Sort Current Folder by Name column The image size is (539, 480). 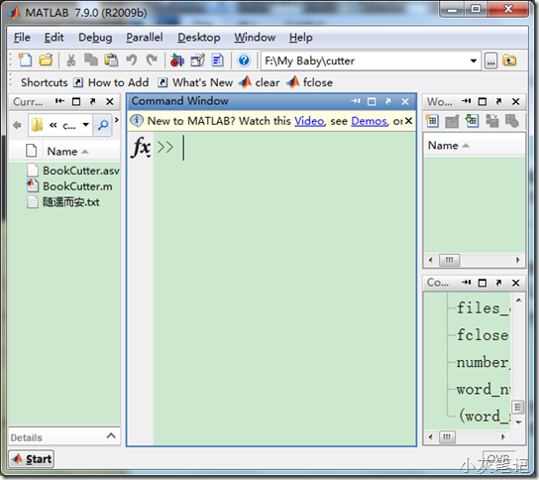[67, 152]
